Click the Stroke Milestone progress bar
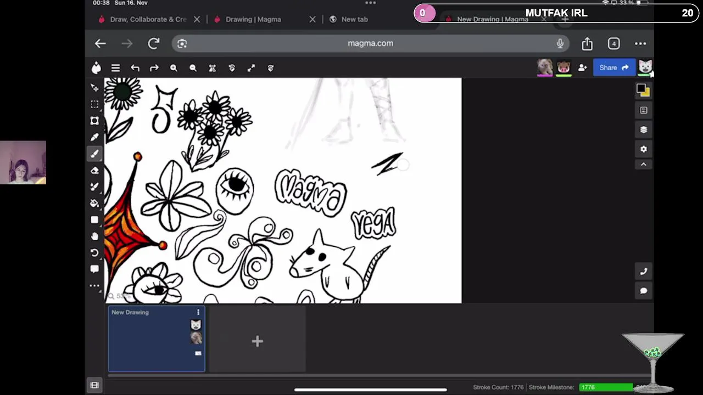This screenshot has width=703, height=395. click(606, 387)
